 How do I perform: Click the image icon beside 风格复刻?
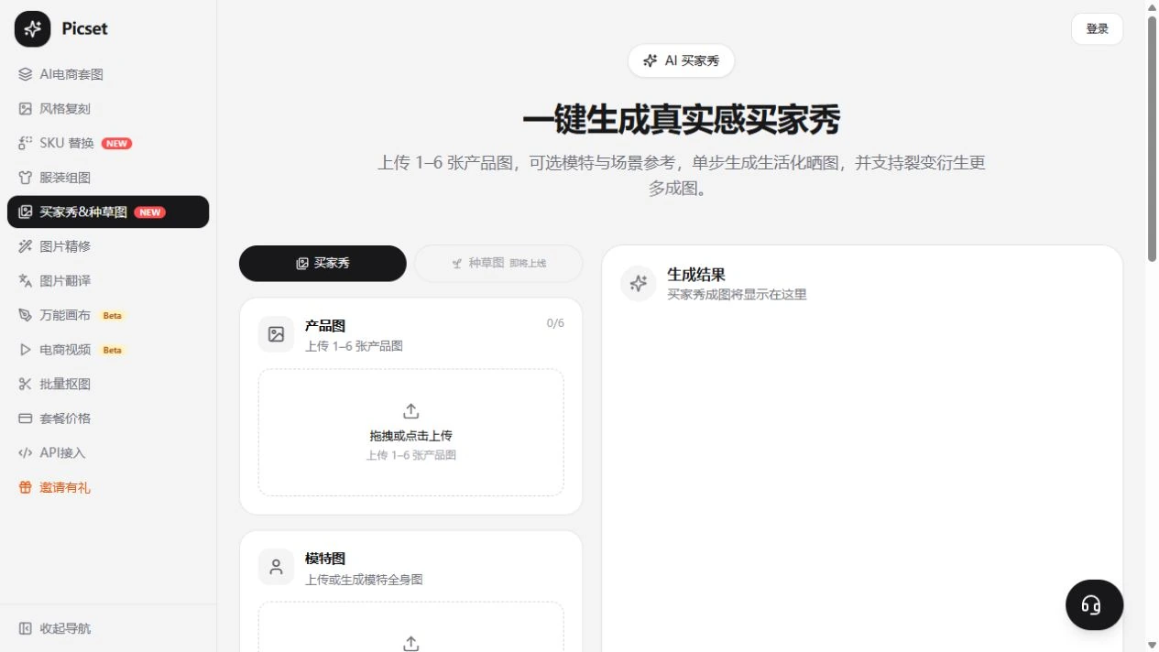[x=26, y=109]
